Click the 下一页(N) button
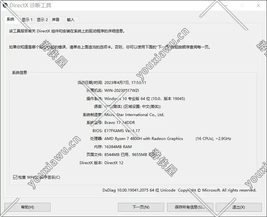This screenshot has height=217, width=267. (141, 207)
